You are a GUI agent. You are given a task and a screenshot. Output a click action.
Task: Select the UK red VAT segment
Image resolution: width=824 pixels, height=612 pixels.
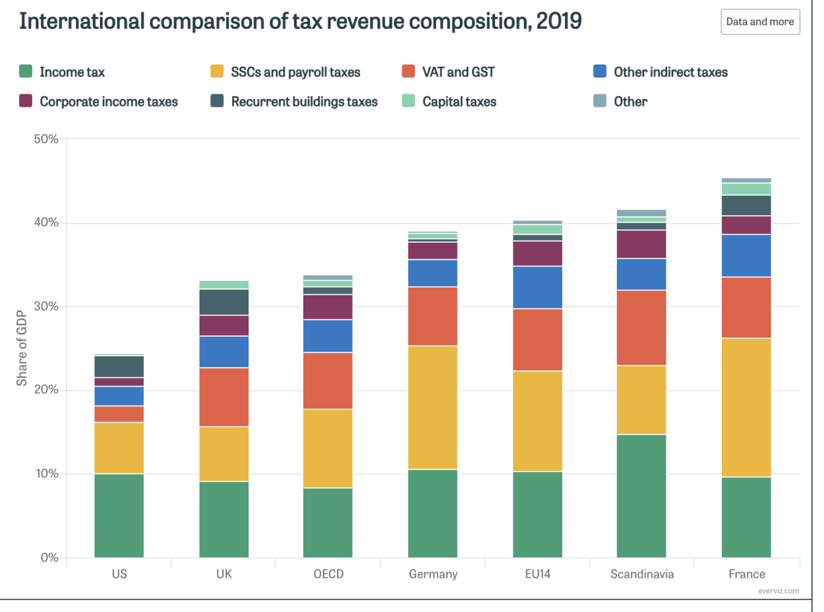click(223, 397)
